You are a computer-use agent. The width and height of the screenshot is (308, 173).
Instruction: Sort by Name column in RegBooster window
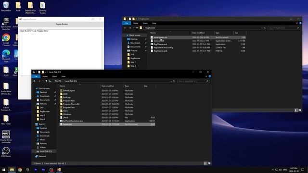tap(170, 33)
